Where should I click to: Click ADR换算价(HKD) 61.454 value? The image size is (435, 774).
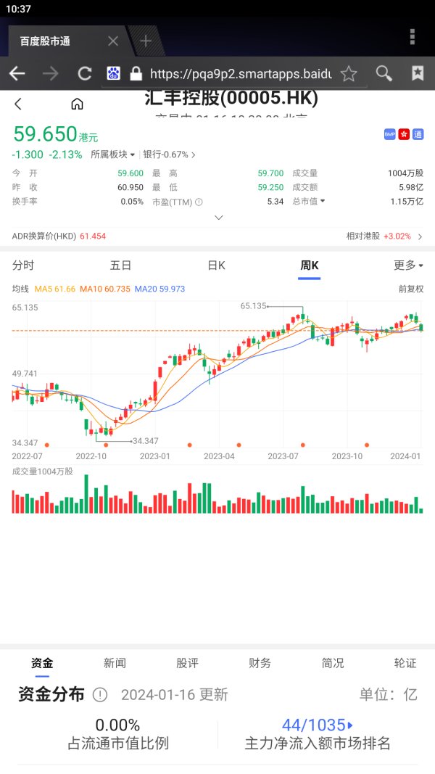[x=93, y=236]
